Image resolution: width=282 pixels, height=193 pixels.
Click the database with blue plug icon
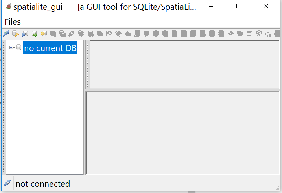[25, 33]
